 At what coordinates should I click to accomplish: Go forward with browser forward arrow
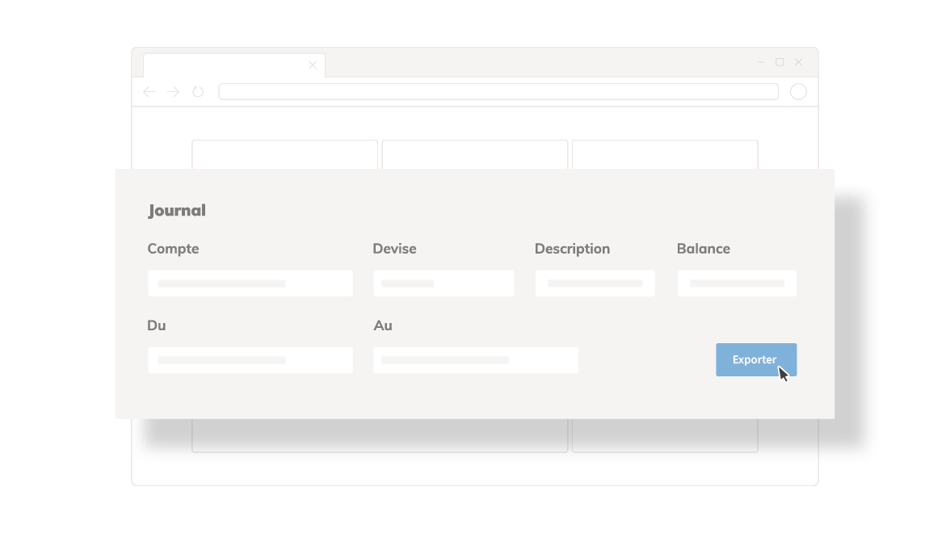click(173, 91)
